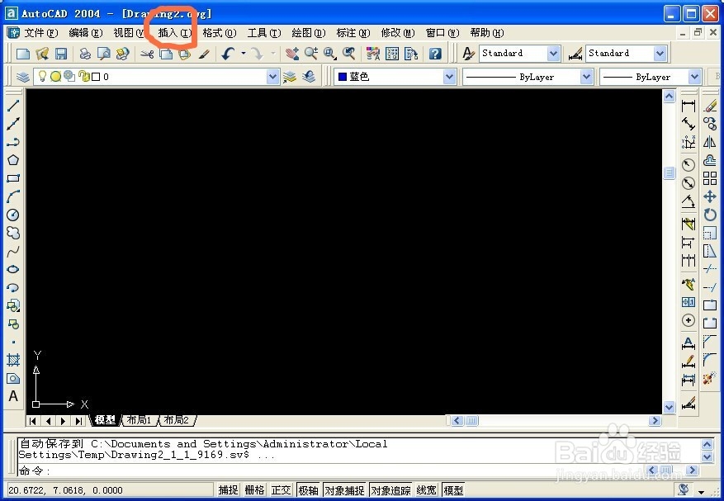Image resolution: width=724 pixels, height=501 pixels.
Task: Open the 文件(F) menu
Action: [x=40, y=33]
